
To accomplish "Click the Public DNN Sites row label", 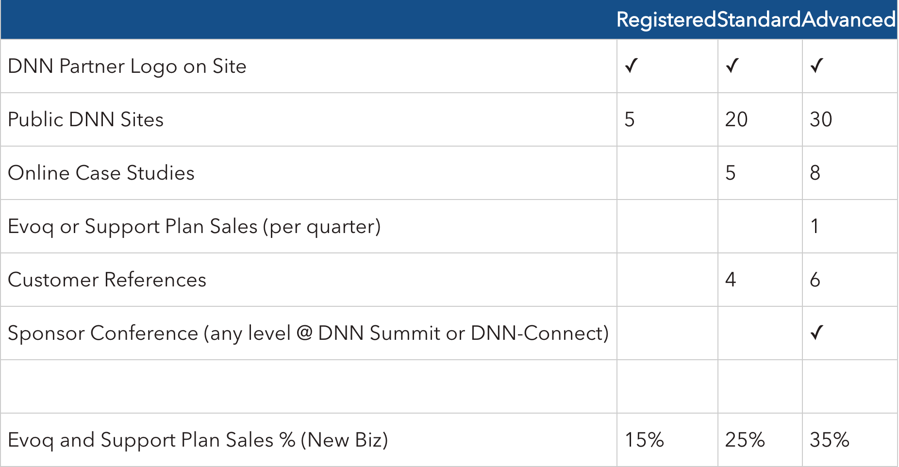I will pos(86,119).
